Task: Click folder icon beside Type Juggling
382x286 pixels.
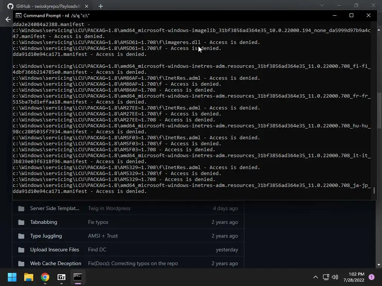Action: click(x=21, y=236)
